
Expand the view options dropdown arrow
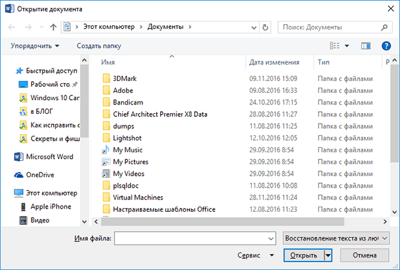pos(347,46)
